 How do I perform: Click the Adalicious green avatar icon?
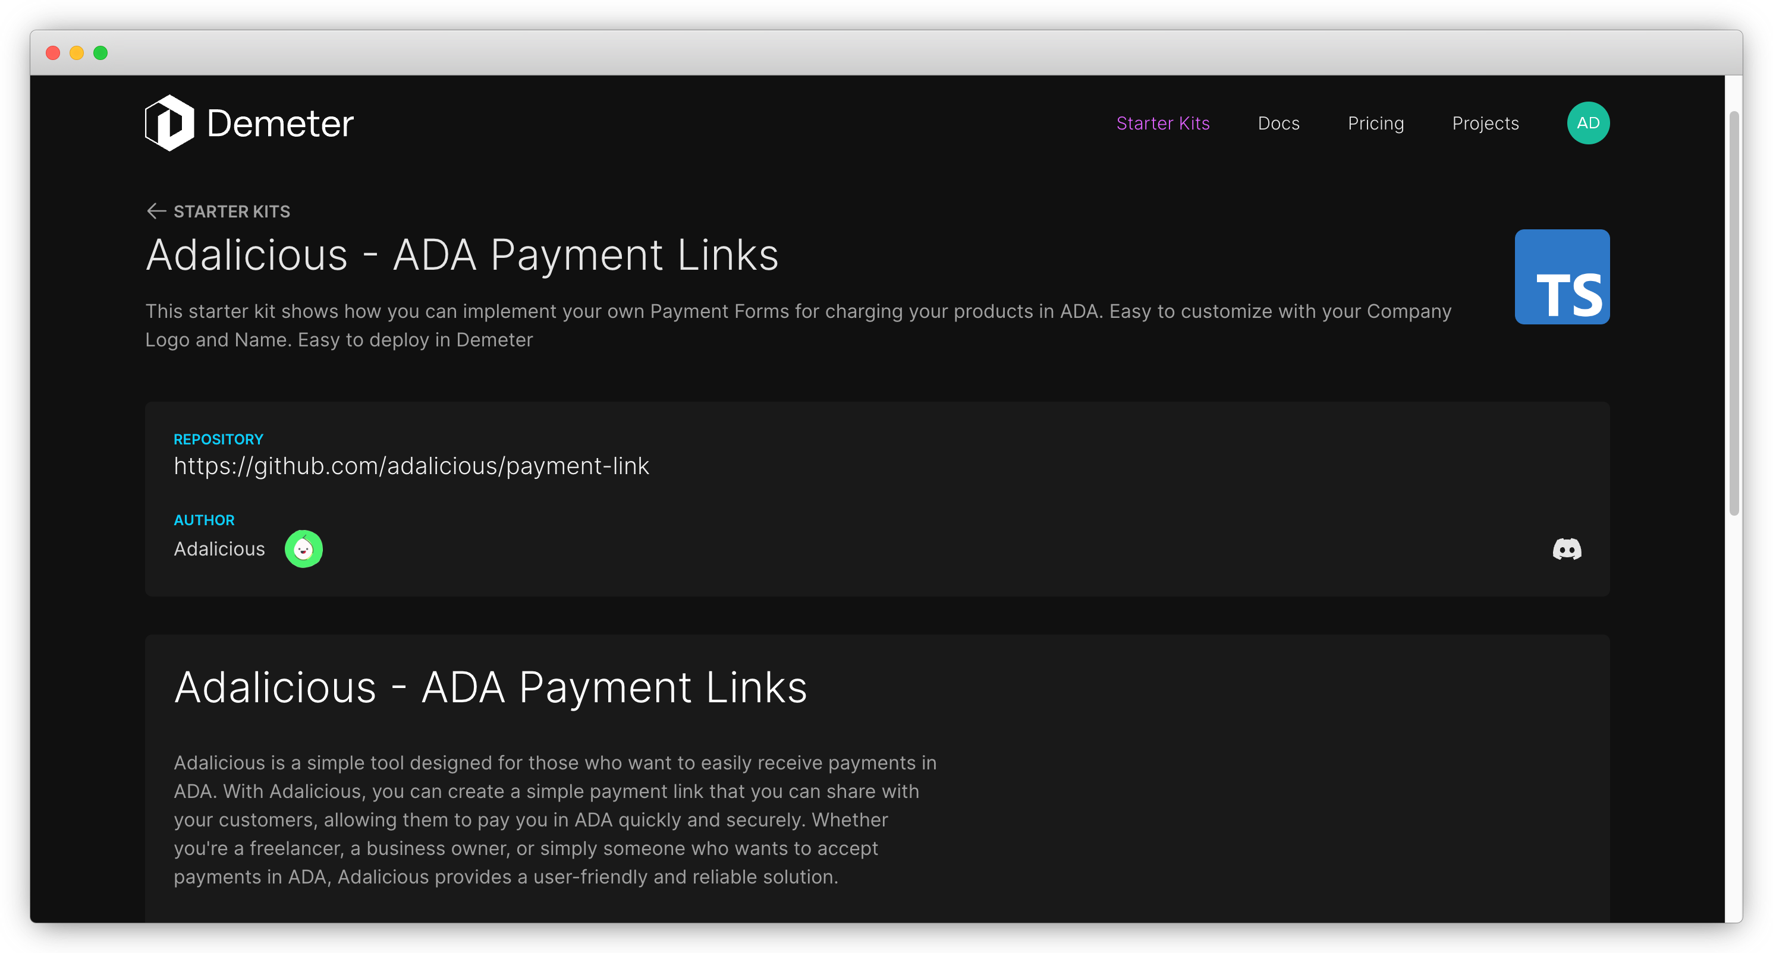pos(304,549)
